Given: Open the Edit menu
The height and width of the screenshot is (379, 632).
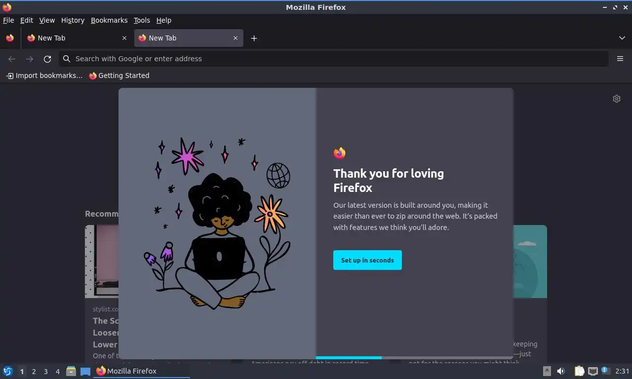Looking at the screenshot, I should [27, 20].
